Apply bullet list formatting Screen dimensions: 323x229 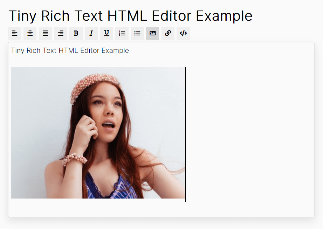click(x=137, y=33)
